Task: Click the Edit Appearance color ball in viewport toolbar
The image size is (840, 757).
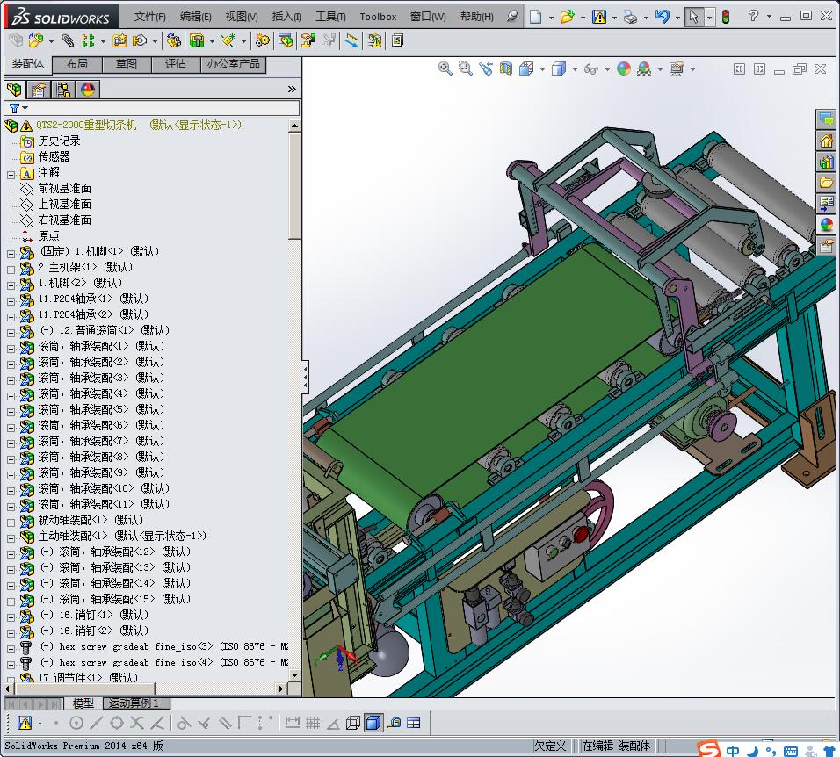Action: [x=623, y=69]
